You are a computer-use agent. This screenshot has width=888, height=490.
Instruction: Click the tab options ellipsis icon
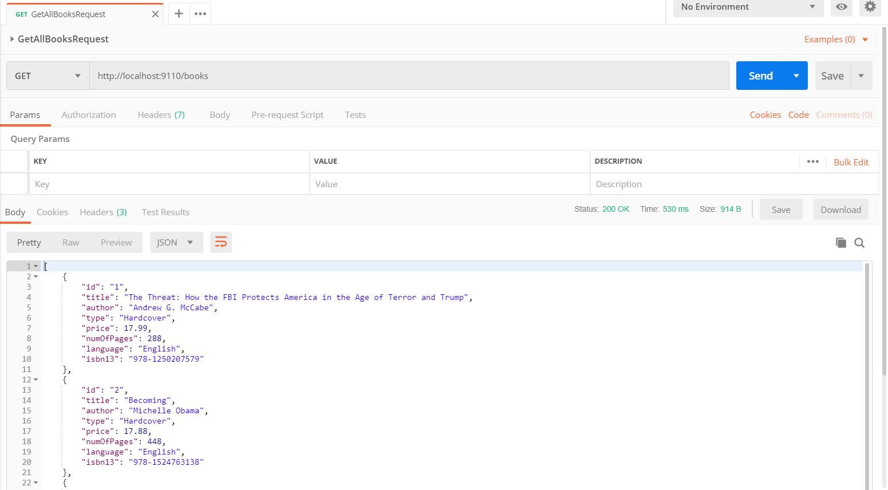point(200,14)
